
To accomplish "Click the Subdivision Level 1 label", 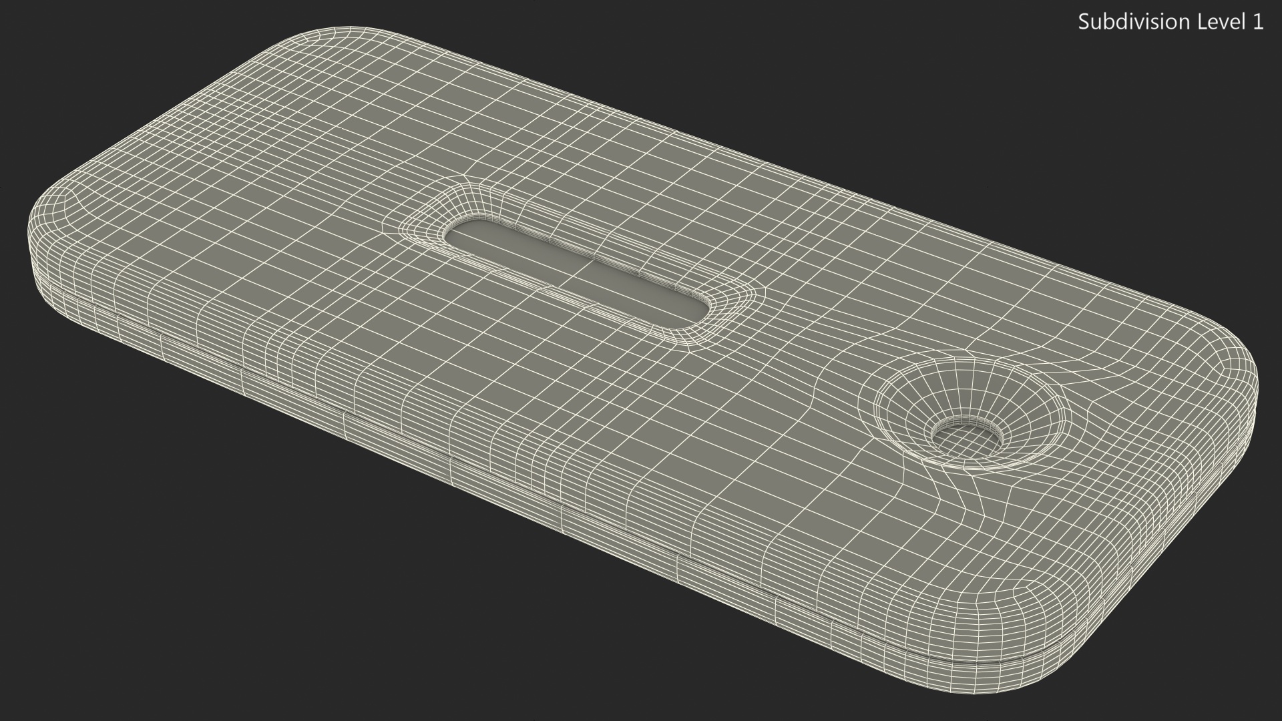I will coord(1171,22).
